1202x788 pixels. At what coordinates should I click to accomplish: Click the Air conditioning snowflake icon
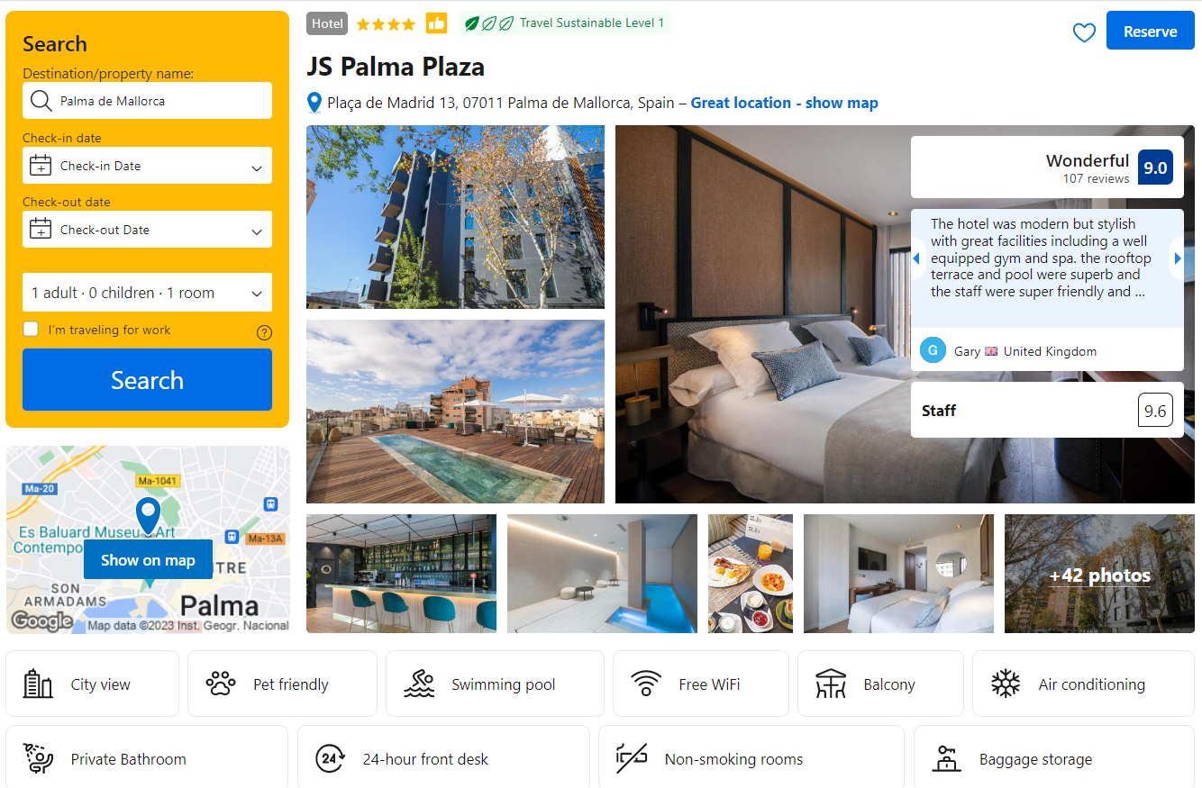pyautogui.click(x=1006, y=684)
